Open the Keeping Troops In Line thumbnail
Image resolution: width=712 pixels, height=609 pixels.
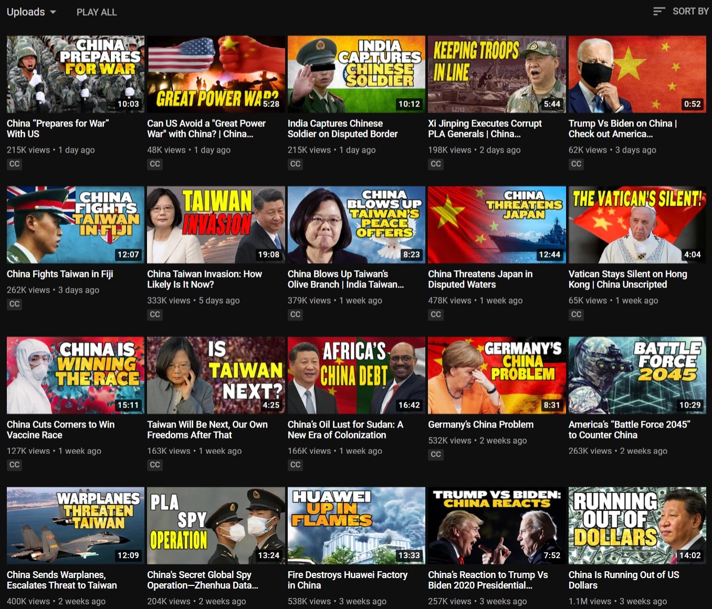497,74
